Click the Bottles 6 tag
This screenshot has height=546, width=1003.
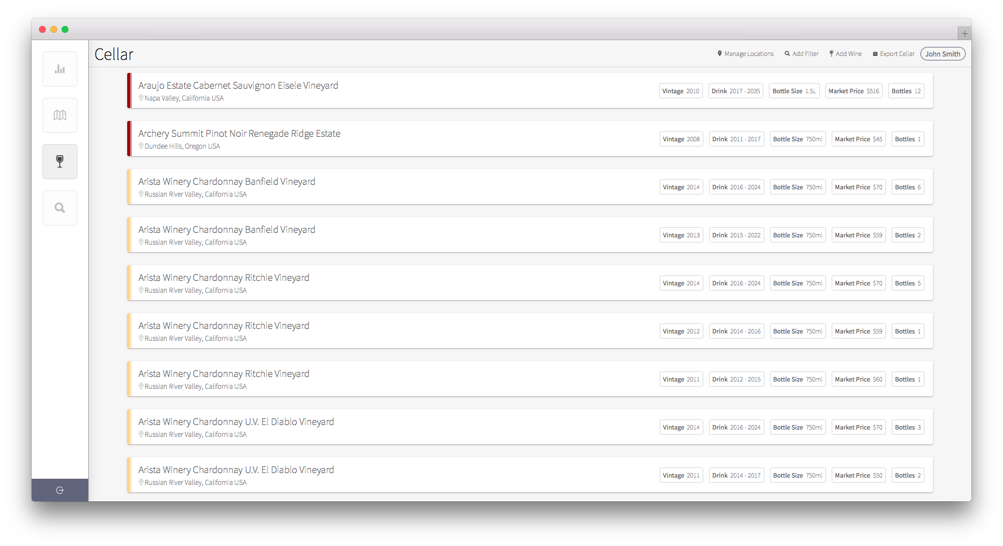908,187
